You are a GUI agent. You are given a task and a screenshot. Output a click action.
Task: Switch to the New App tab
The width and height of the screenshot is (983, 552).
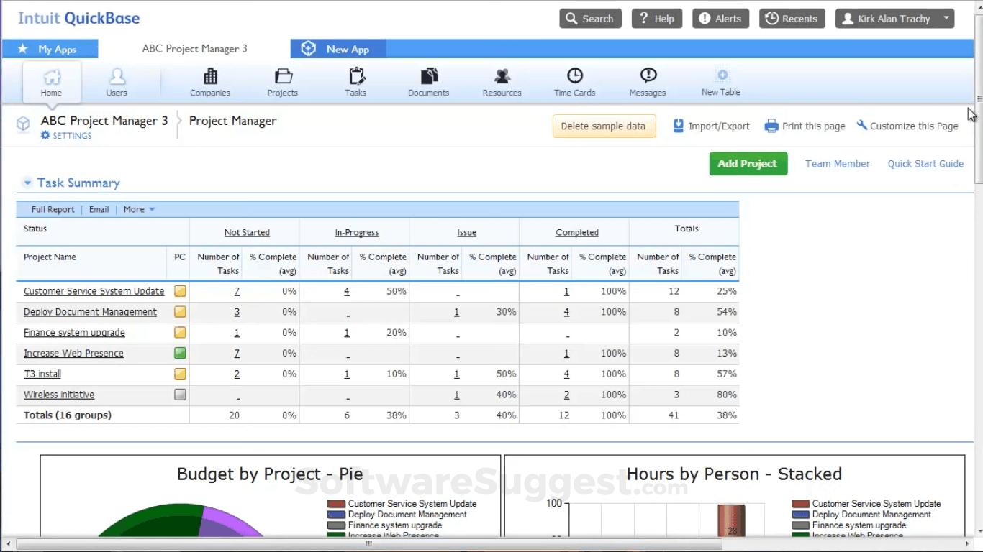pos(338,49)
